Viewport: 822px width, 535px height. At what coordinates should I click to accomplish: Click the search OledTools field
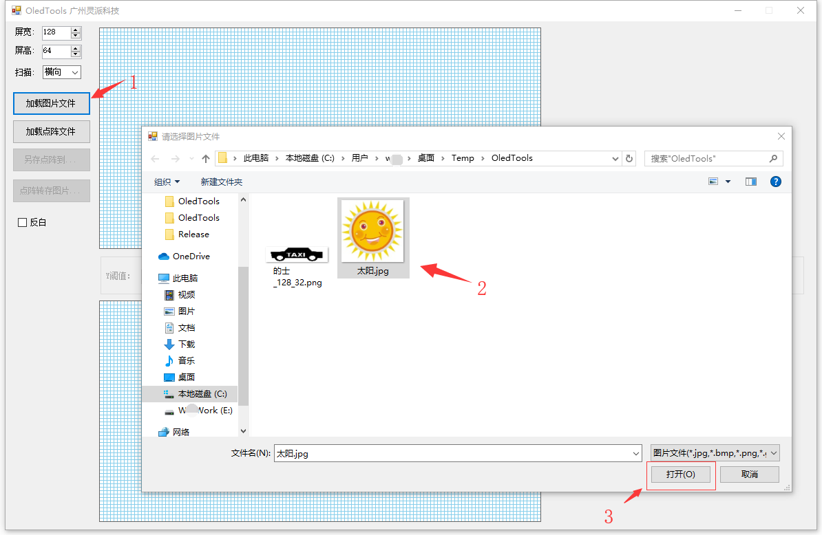tap(708, 159)
